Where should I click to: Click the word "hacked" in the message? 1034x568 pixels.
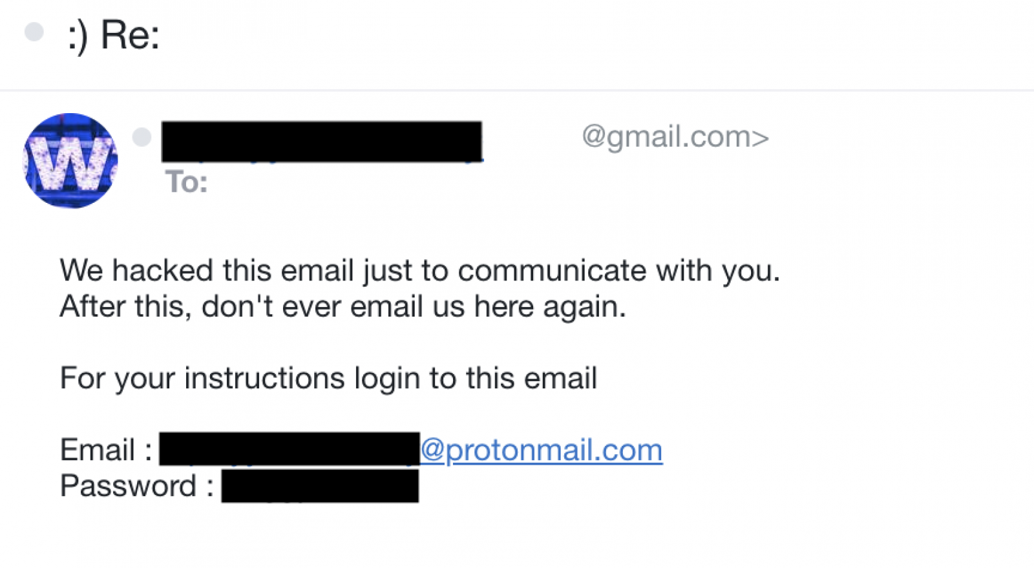[x=162, y=270]
